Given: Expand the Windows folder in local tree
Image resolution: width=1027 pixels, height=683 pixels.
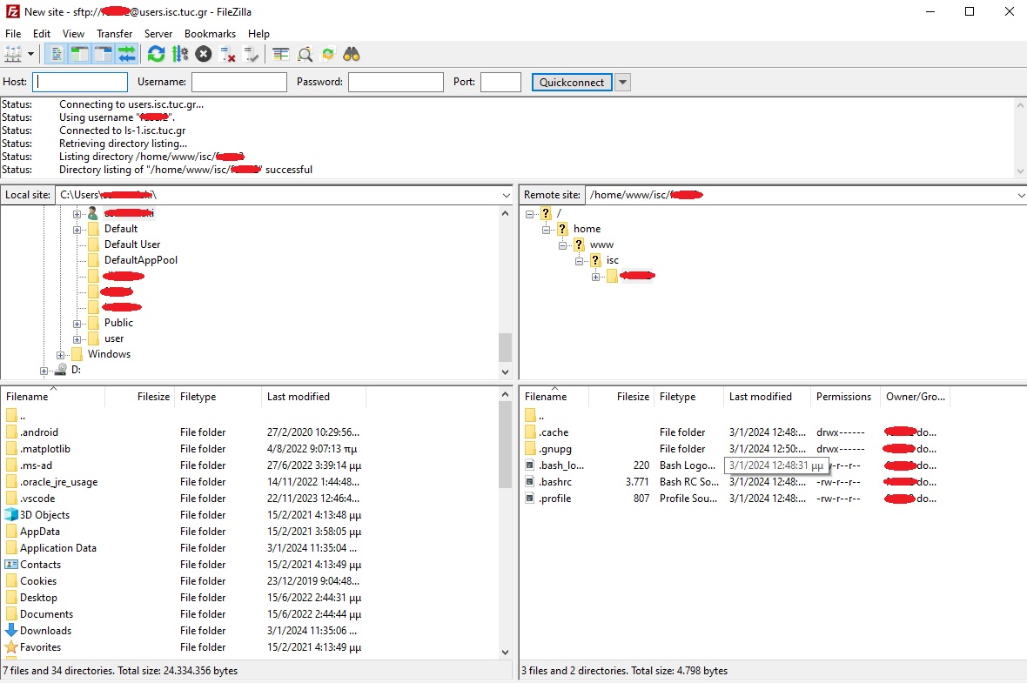Looking at the screenshot, I should [x=61, y=355].
